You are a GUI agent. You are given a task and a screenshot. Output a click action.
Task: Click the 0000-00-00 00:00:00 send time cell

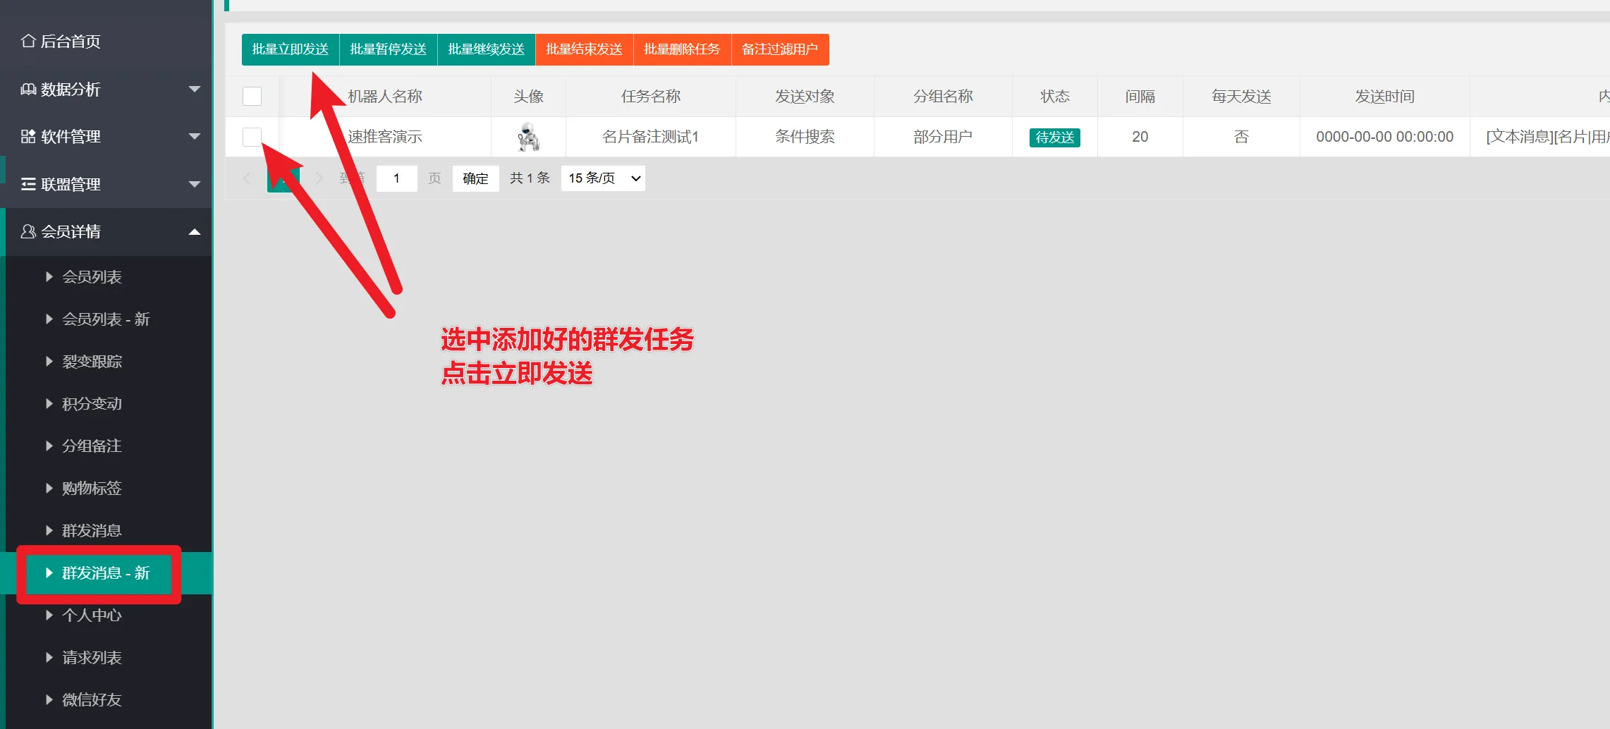[1384, 137]
